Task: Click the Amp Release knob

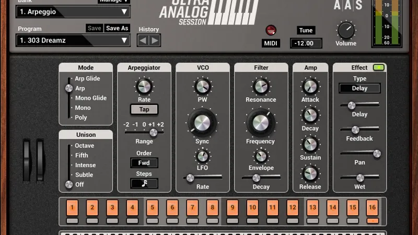Action: click(310, 173)
